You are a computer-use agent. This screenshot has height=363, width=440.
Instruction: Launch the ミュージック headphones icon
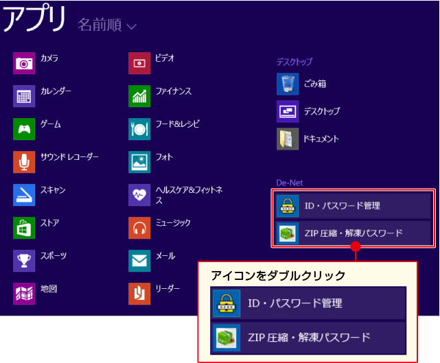tap(139, 228)
